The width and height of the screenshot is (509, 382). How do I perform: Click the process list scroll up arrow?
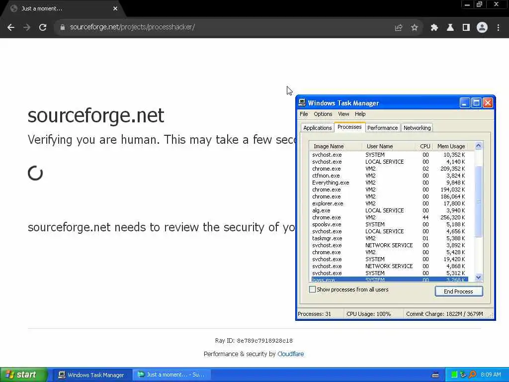pyautogui.click(x=478, y=146)
